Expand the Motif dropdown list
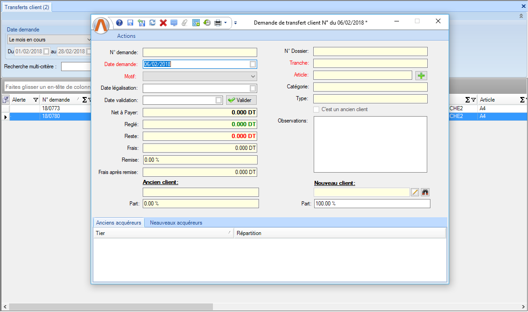528x312 pixels. 253,77
